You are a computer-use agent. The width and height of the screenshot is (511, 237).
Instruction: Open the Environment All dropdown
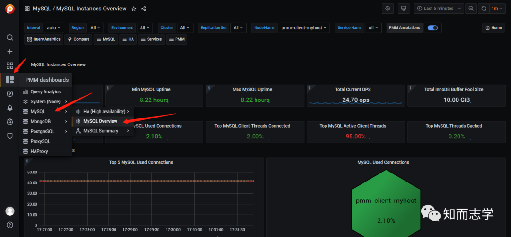(x=145, y=28)
